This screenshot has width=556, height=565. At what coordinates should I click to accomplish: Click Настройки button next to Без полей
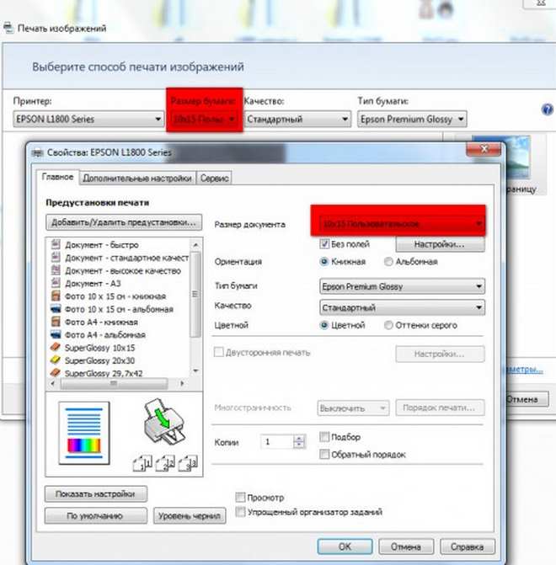click(440, 244)
